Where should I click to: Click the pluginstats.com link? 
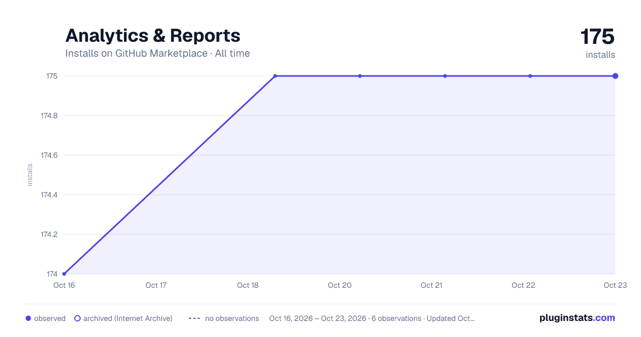click(x=577, y=318)
